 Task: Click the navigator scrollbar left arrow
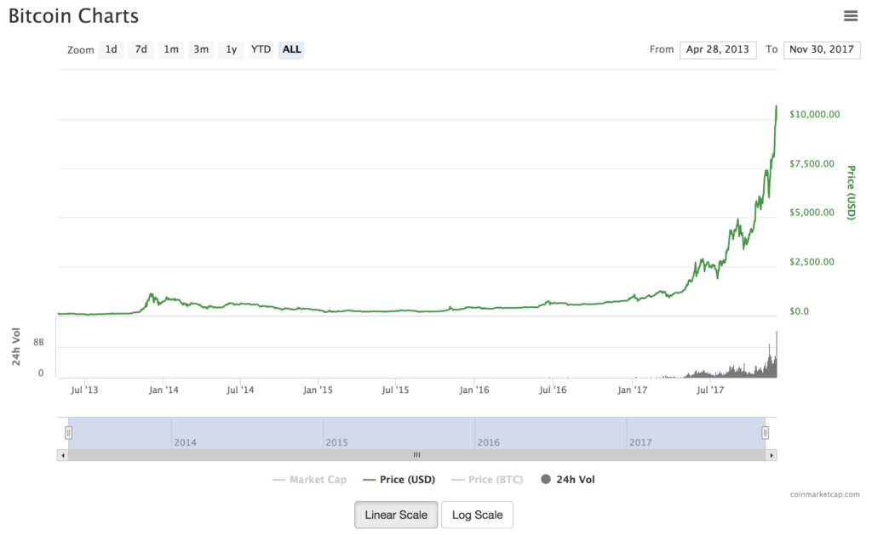click(63, 455)
